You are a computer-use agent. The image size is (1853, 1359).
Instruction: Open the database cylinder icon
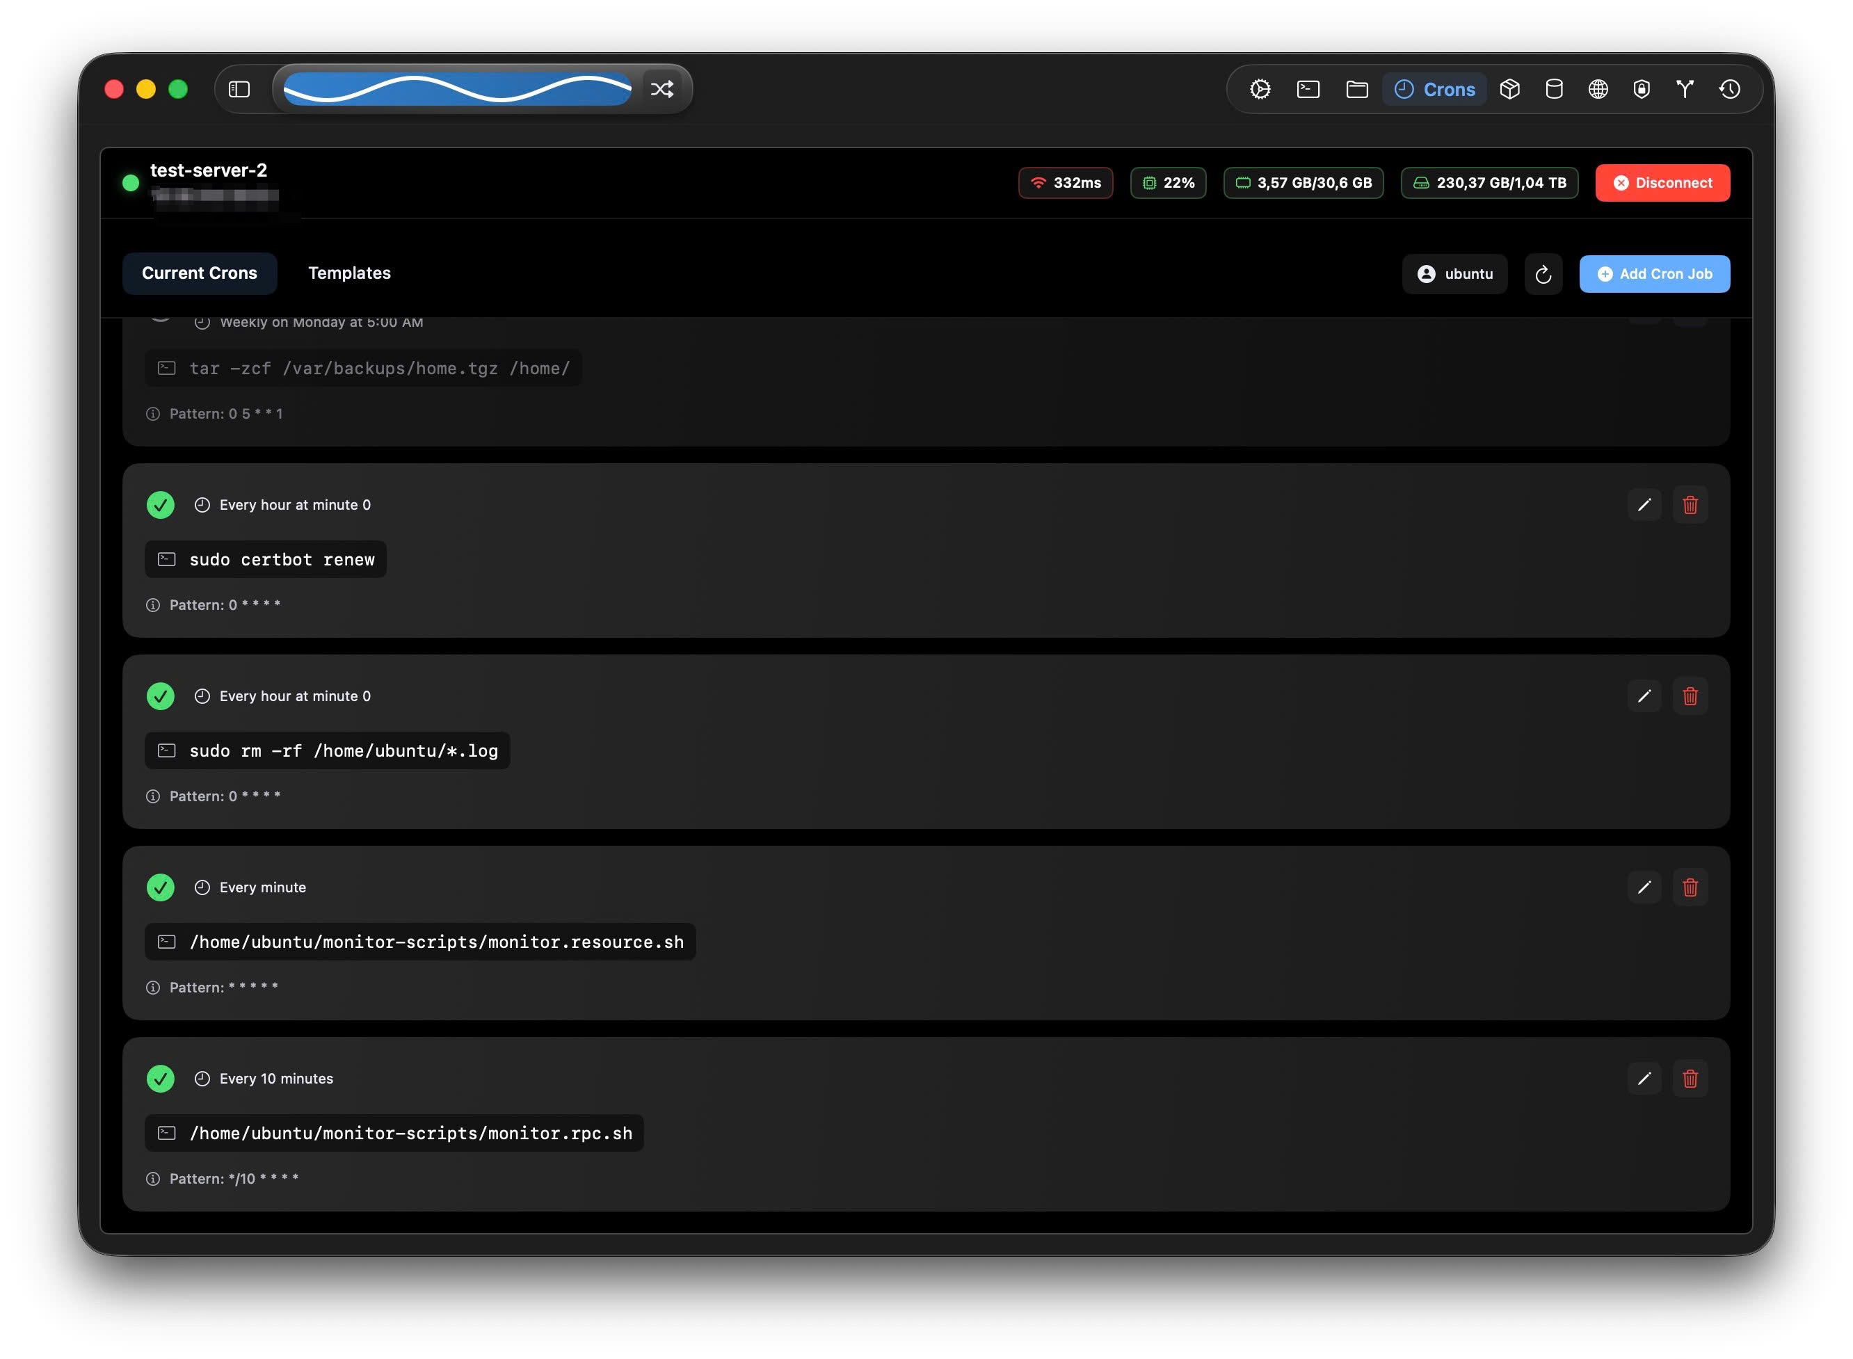click(x=1553, y=89)
